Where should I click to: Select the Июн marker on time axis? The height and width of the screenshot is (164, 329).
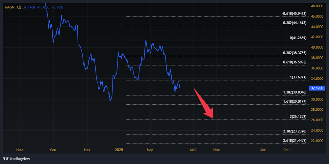coord(217,150)
